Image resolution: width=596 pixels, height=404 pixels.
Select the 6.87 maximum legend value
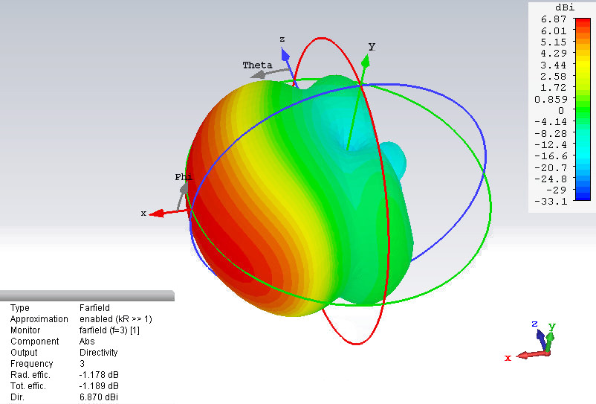click(555, 19)
